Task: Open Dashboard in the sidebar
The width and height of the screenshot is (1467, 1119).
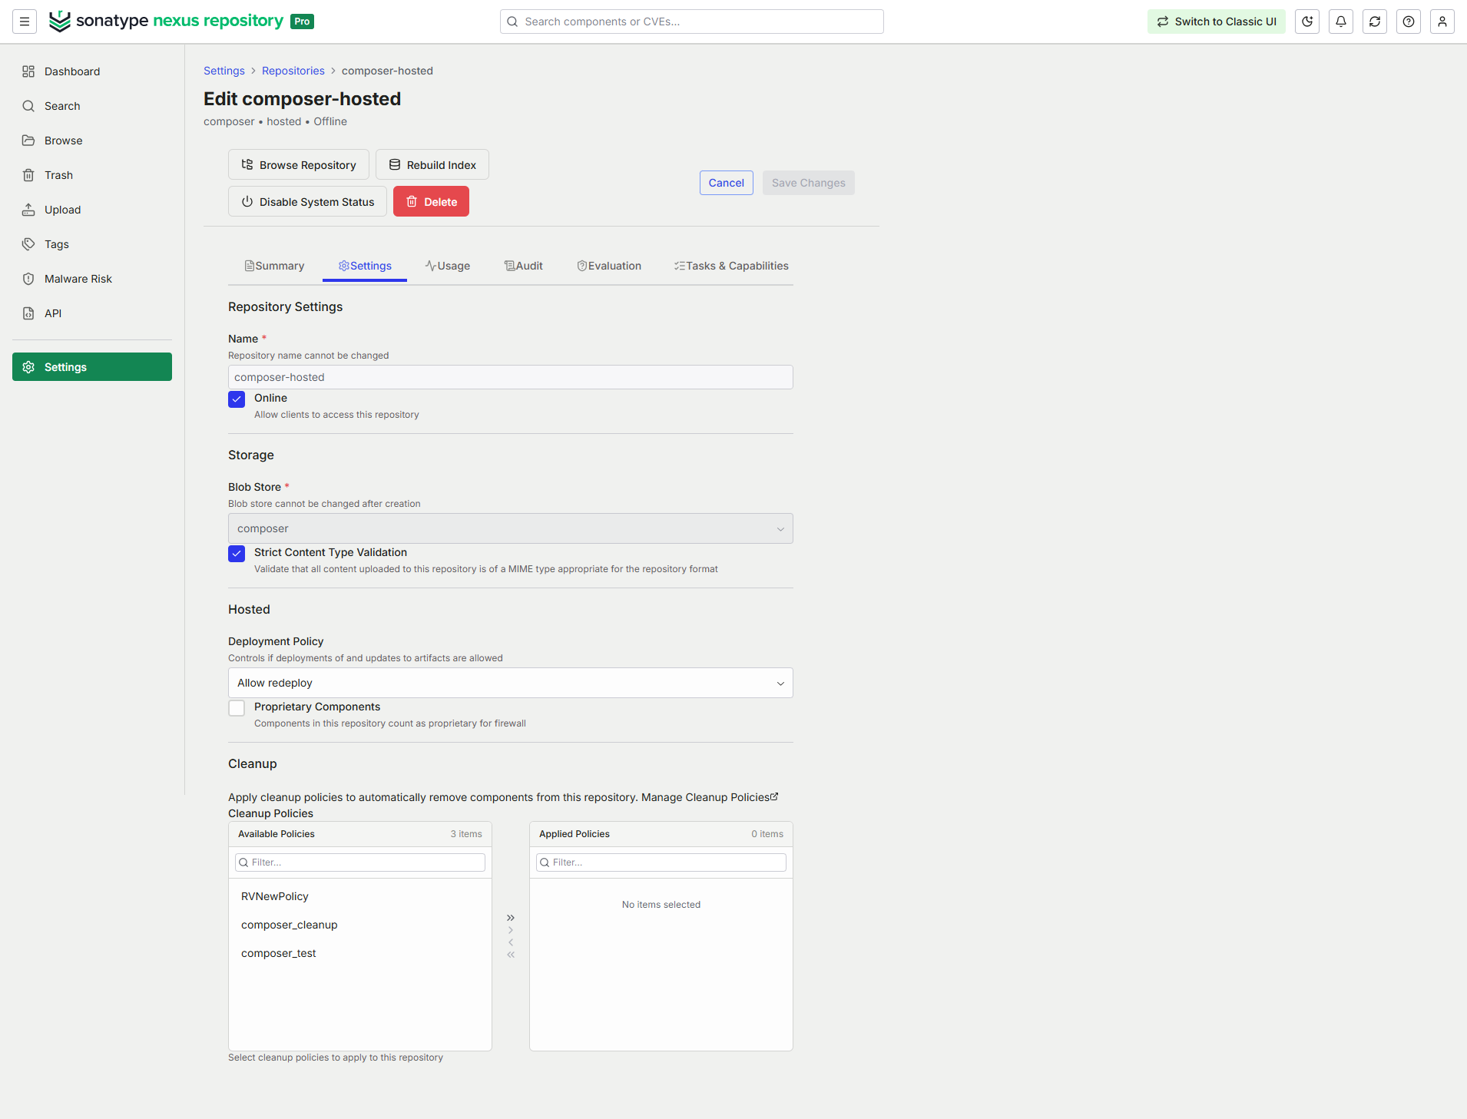Action: (92, 71)
